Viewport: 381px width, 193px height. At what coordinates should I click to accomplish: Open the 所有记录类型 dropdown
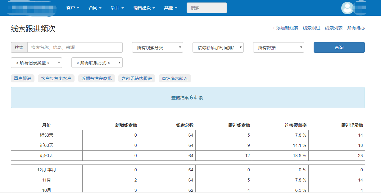[36, 63]
